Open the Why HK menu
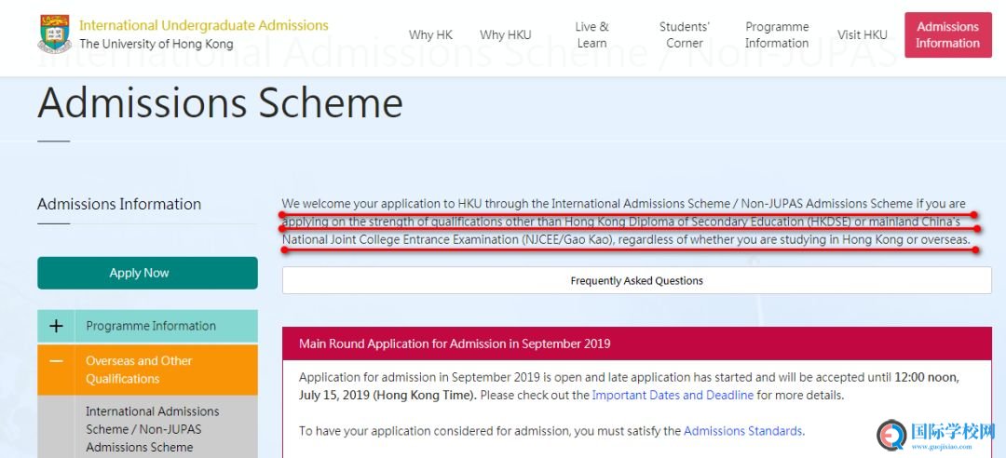Screen dimensions: 1006x458 430,34
